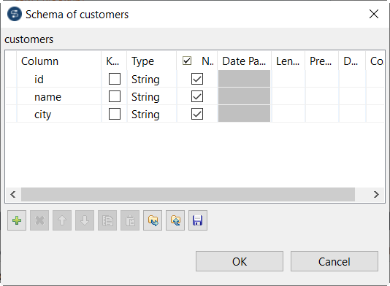Viewport: 390px width, 286px height.
Task: Uncheck Nullable for the name row
Action: [x=197, y=96]
